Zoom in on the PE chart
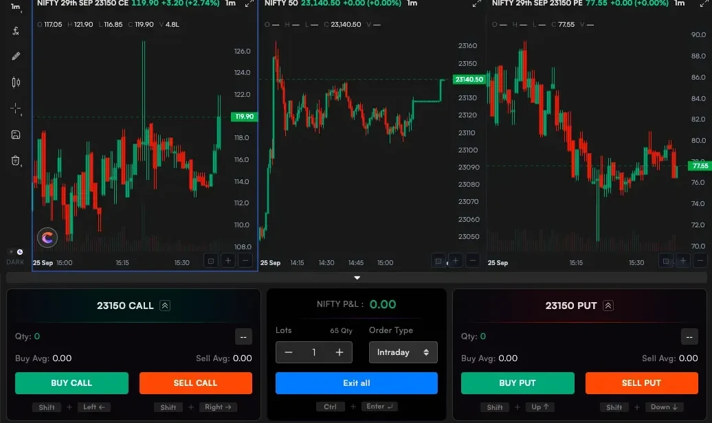This screenshot has width=712, height=423. [x=683, y=260]
